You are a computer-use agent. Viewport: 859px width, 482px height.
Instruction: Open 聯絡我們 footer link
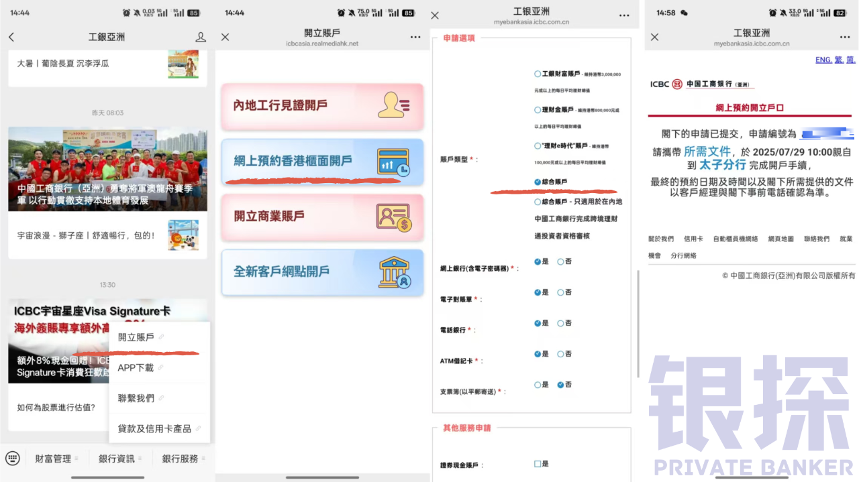(817, 239)
